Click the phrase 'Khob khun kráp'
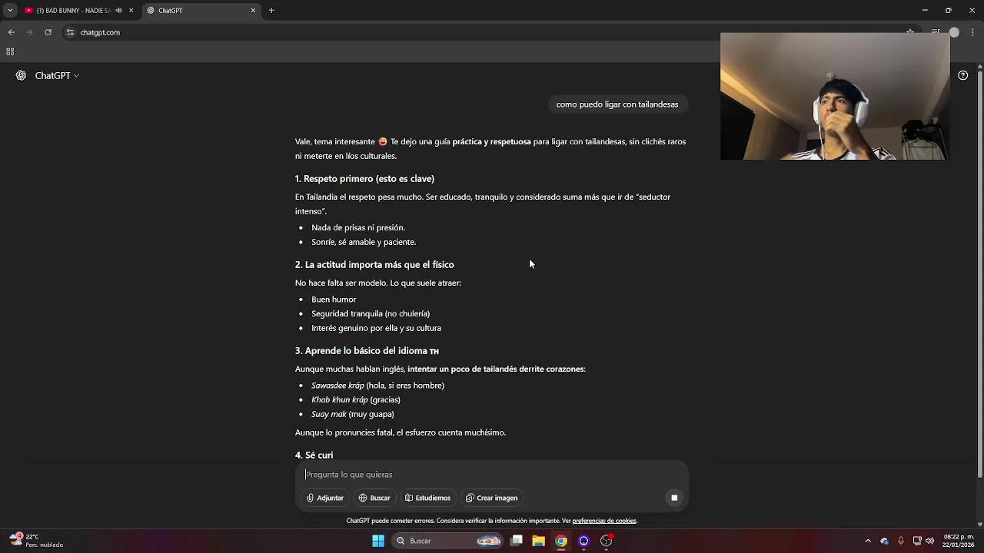The image size is (984, 553). click(x=340, y=400)
